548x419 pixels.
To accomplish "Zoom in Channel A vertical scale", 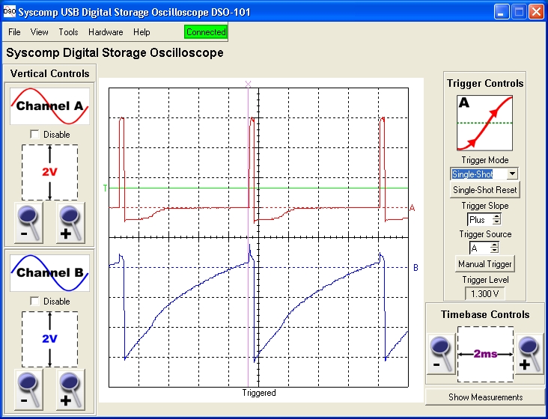I will tap(72, 222).
